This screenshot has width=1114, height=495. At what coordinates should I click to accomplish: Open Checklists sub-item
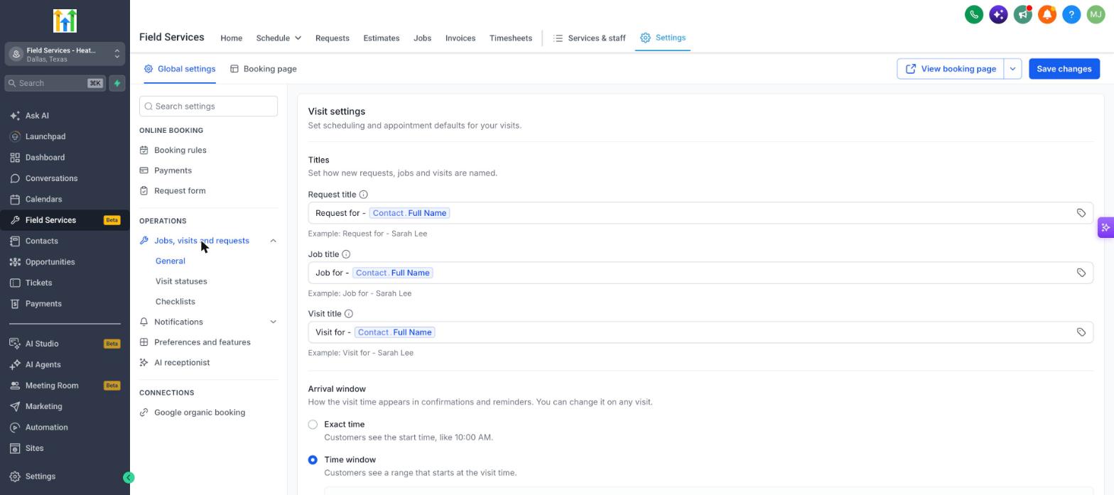(175, 302)
